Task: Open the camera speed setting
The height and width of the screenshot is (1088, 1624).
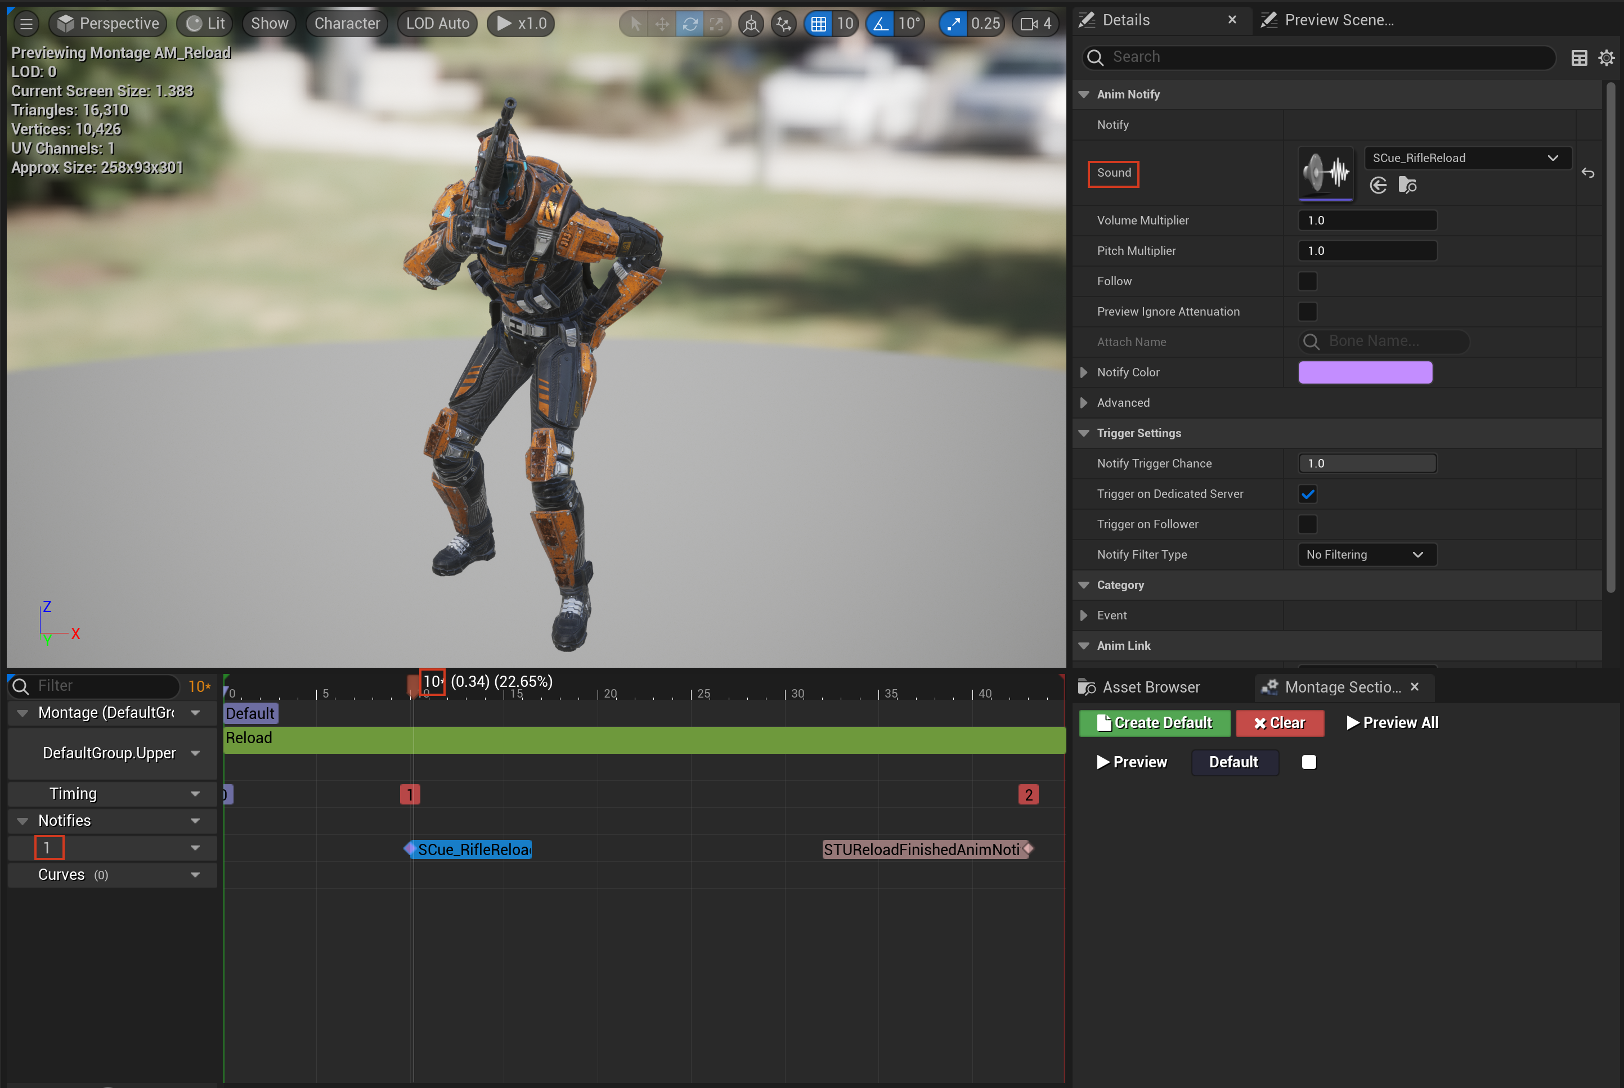Action: coord(1036,24)
